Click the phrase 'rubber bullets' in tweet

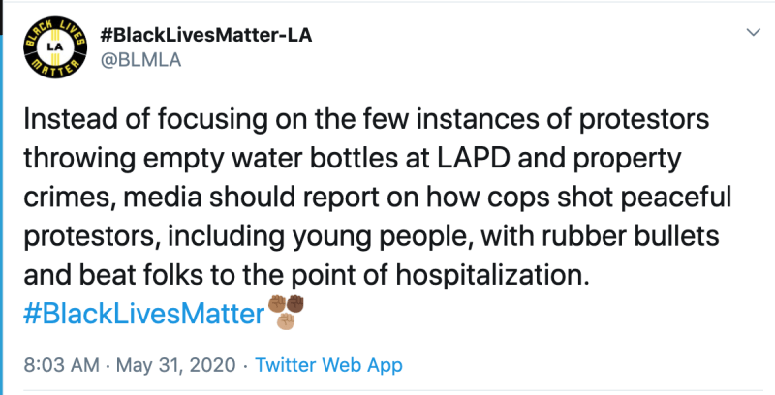(631, 236)
